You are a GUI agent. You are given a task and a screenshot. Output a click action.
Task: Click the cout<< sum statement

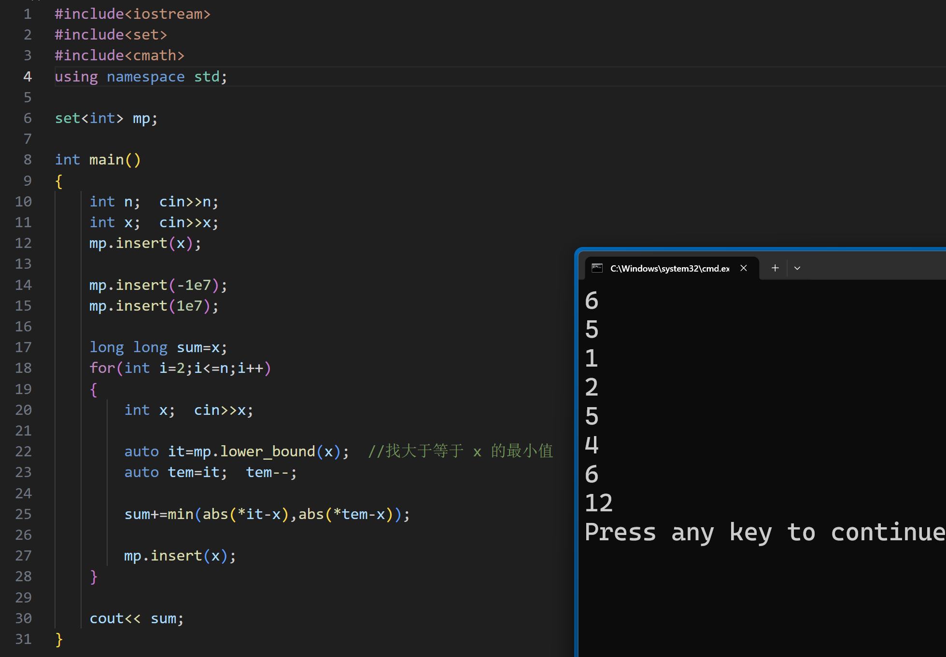point(136,618)
